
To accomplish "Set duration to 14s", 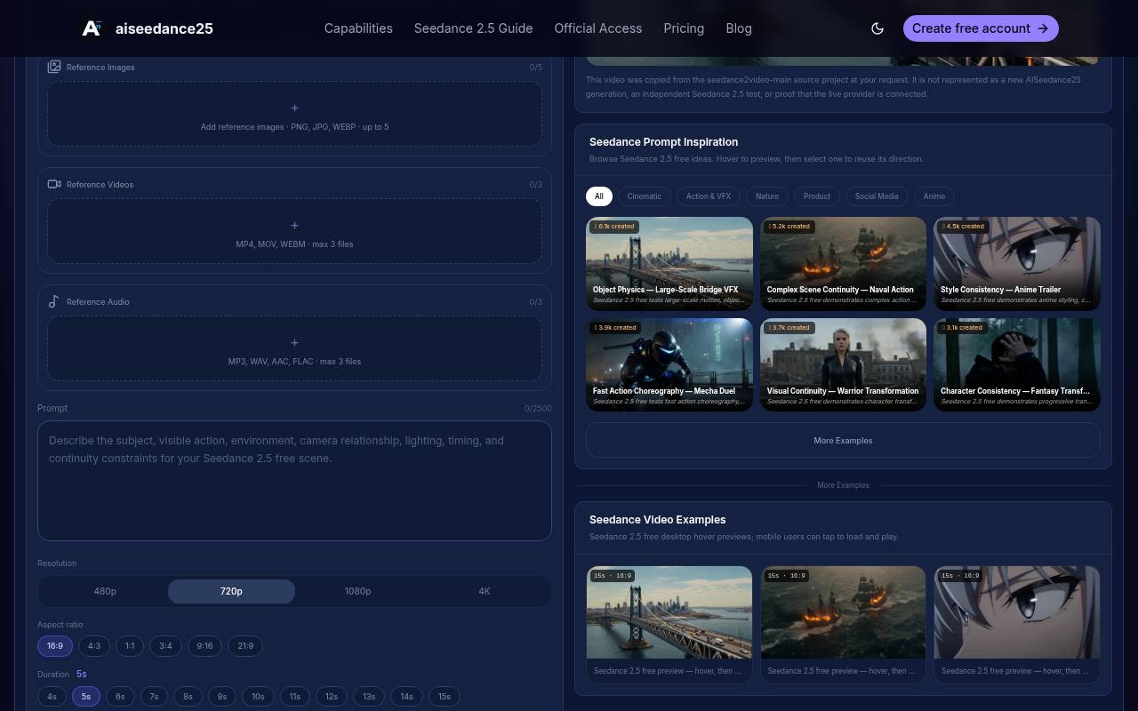I will pos(406,697).
